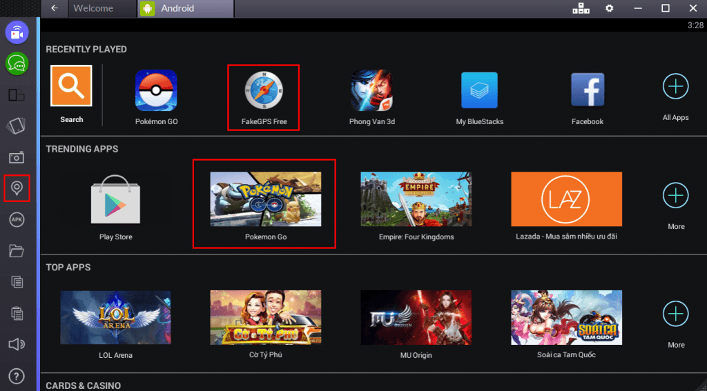Click the orange Search icon
The width and height of the screenshot is (707, 391).
pyautogui.click(x=71, y=86)
